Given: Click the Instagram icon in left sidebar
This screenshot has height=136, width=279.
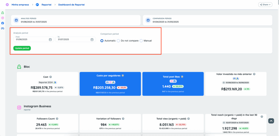Looking at the screenshot, I should click(x=3, y=18).
